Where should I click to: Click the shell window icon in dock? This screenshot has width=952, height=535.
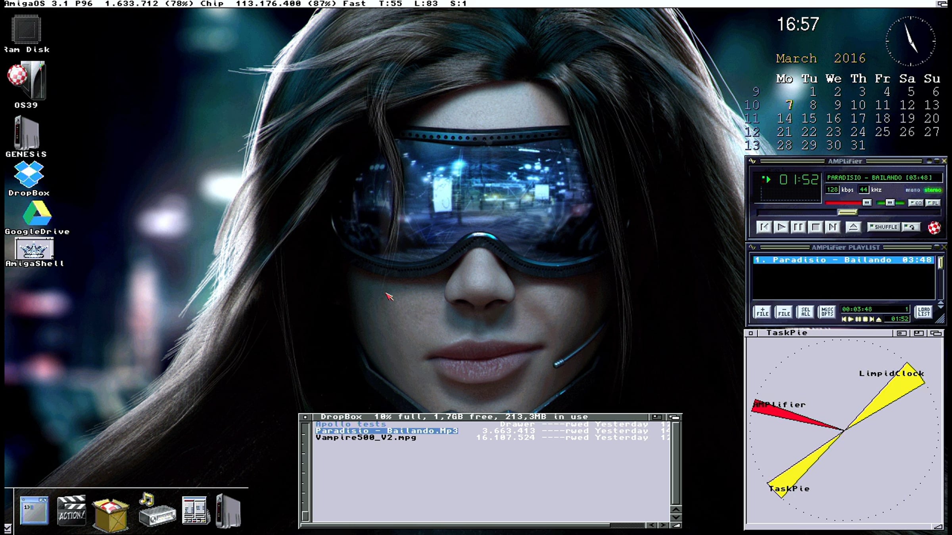(35, 510)
